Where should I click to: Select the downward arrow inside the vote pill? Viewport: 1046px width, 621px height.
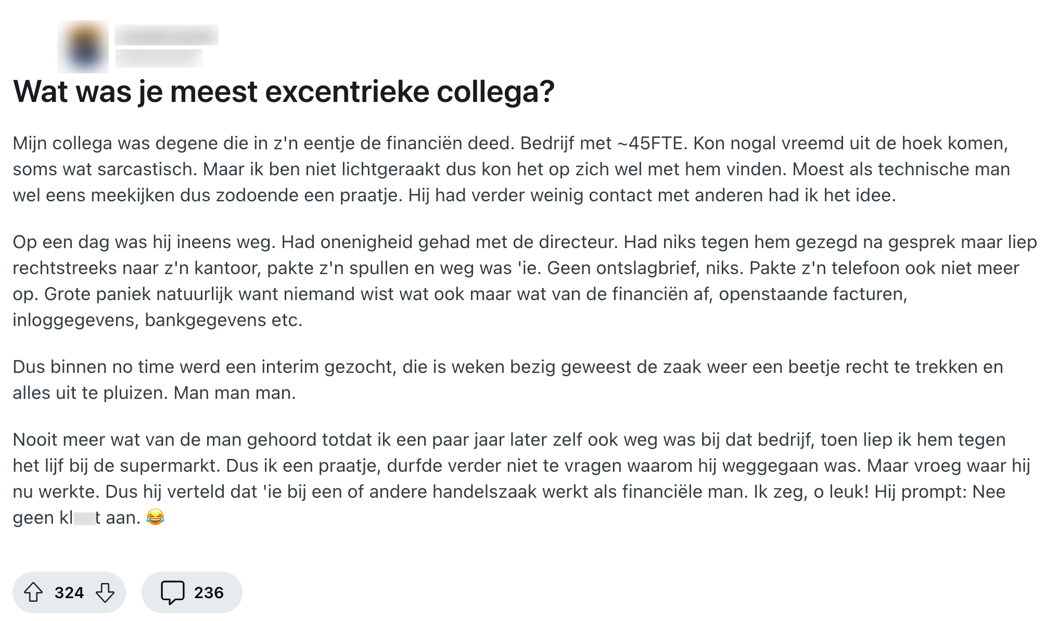click(x=106, y=592)
